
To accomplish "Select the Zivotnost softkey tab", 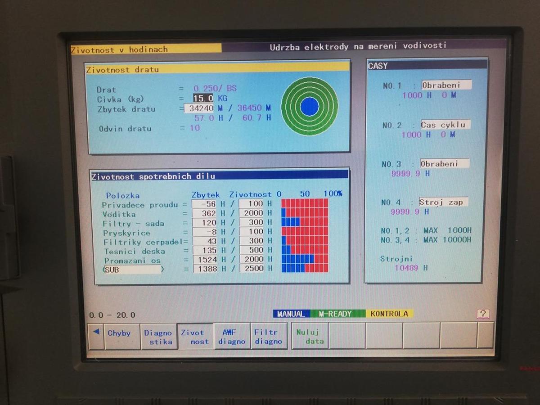I will (195, 336).
